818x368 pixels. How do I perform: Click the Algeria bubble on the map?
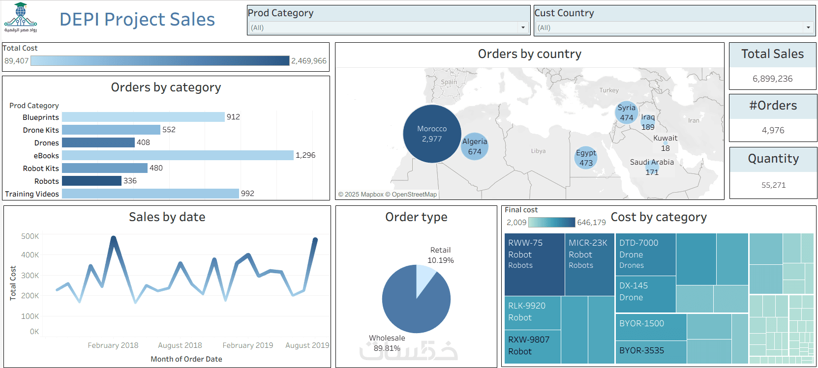(475, 146)
